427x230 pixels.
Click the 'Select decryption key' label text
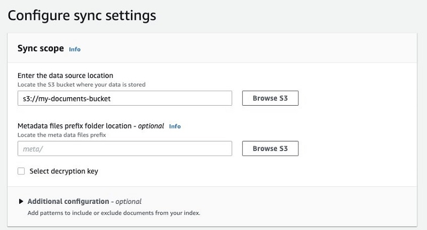64,171
